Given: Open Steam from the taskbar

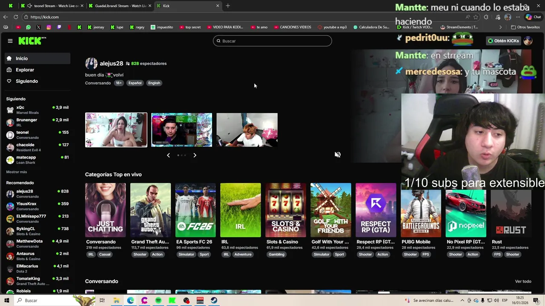Looking at the screenshot, I should [214, 300].
